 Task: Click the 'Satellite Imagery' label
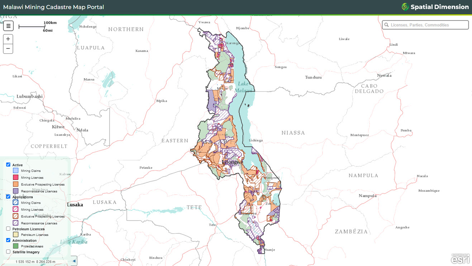pos(26,252)
